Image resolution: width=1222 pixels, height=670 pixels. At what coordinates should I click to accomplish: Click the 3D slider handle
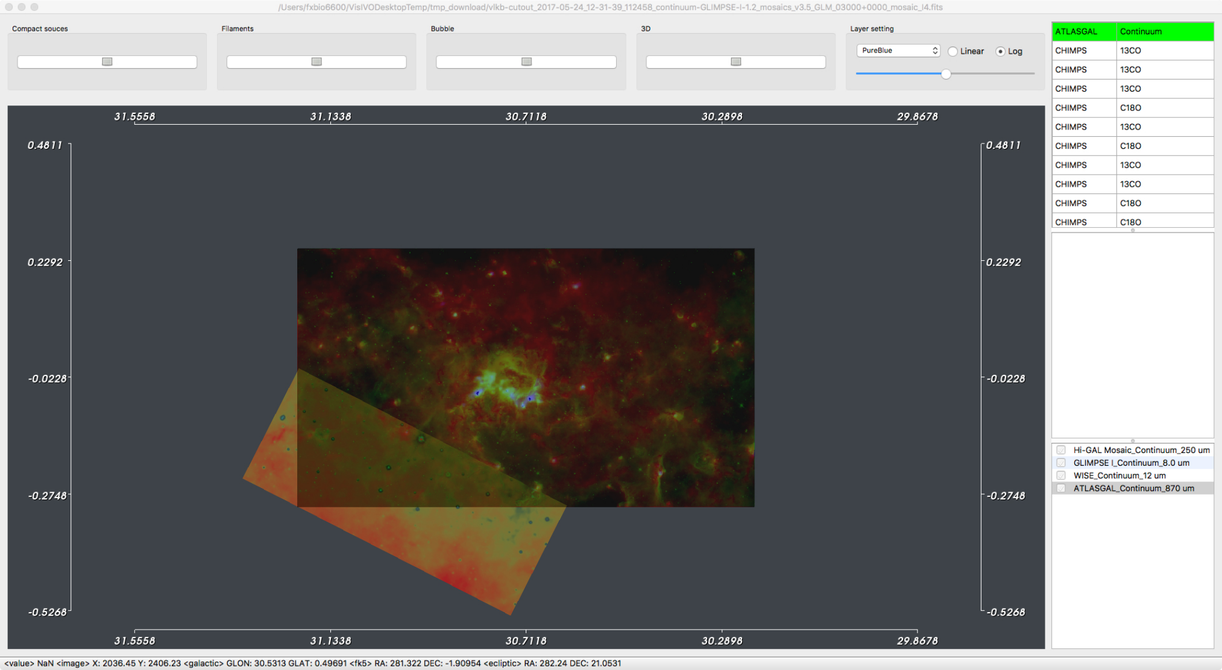tap(735, 61)
